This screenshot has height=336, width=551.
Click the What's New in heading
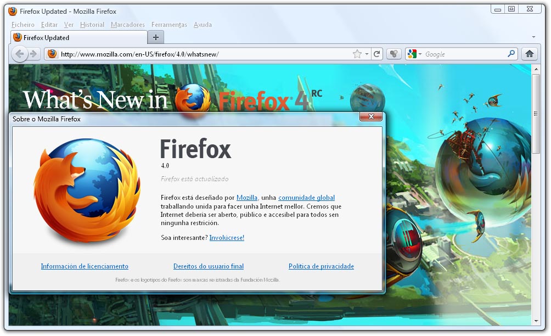[95, 99]
